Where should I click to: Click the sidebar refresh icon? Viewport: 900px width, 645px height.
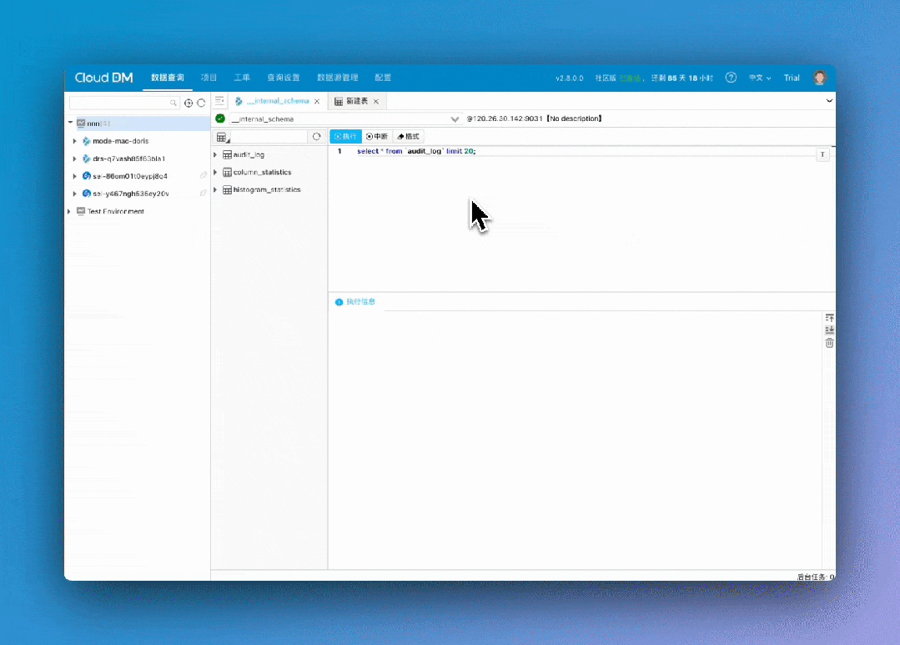[201, 103]
